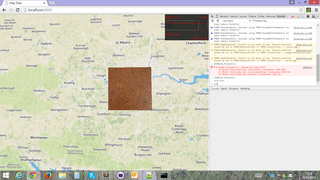Open the touch keyboard tray icon

pyautogui.click(x=258, y=175)
